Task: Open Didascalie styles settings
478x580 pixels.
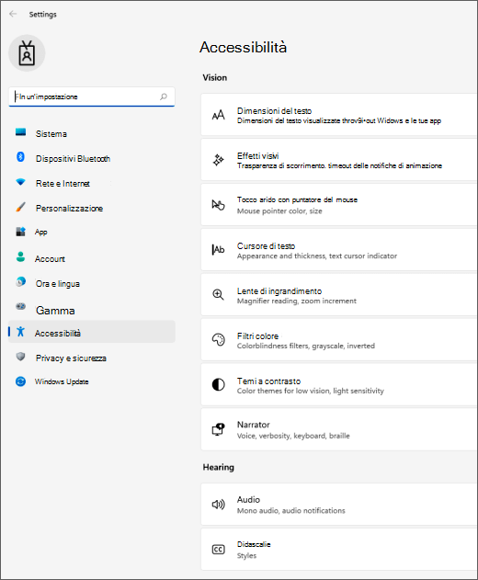Action: pyautogui.click(x=338, y=550)
